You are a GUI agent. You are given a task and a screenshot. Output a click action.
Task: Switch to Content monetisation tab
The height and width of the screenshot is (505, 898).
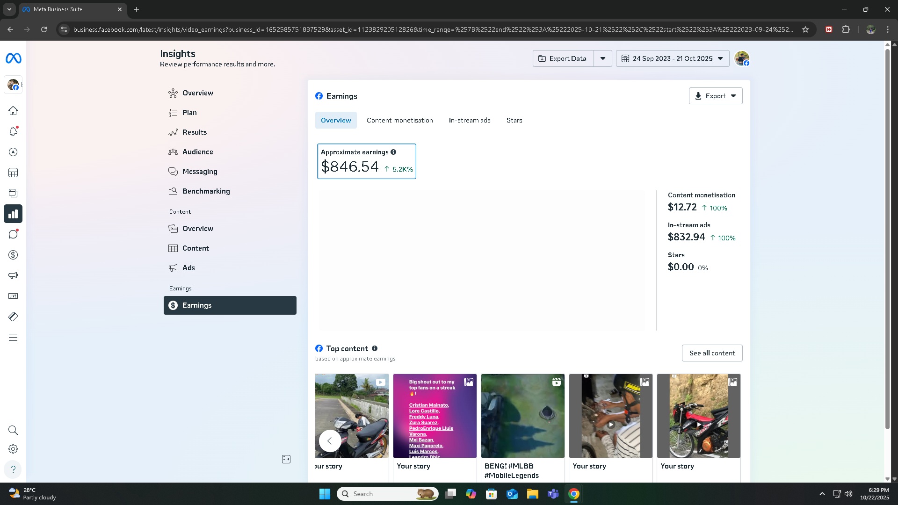pyautogui.click(x=399, y=120)
